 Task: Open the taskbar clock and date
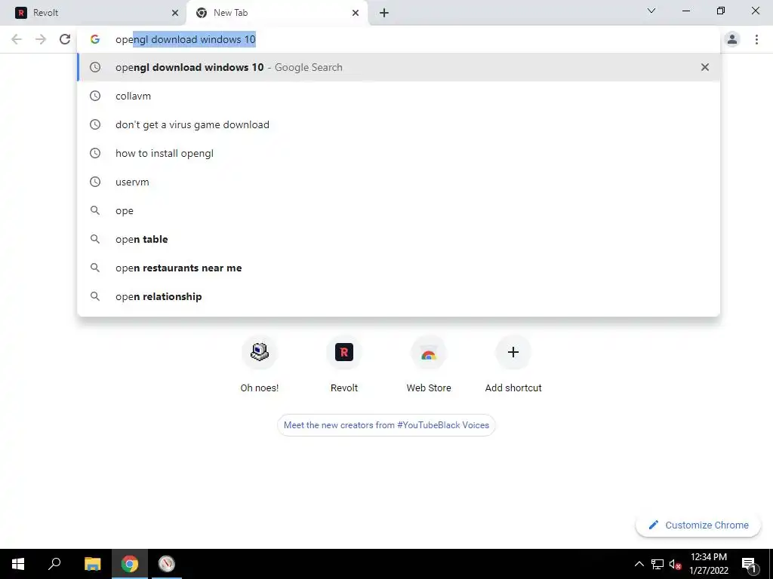point(708,564)
